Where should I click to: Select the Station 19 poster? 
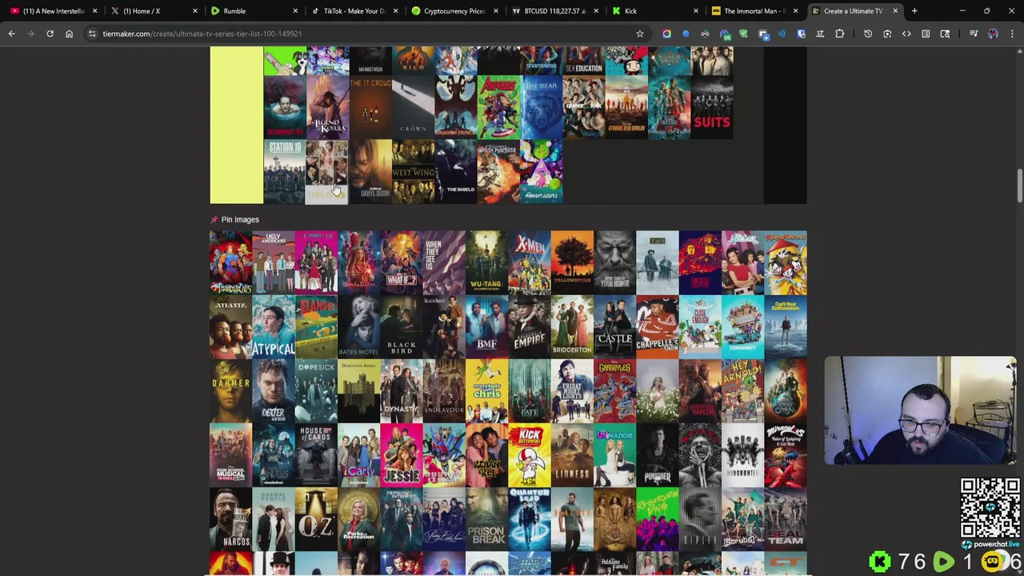coord(285,172)
